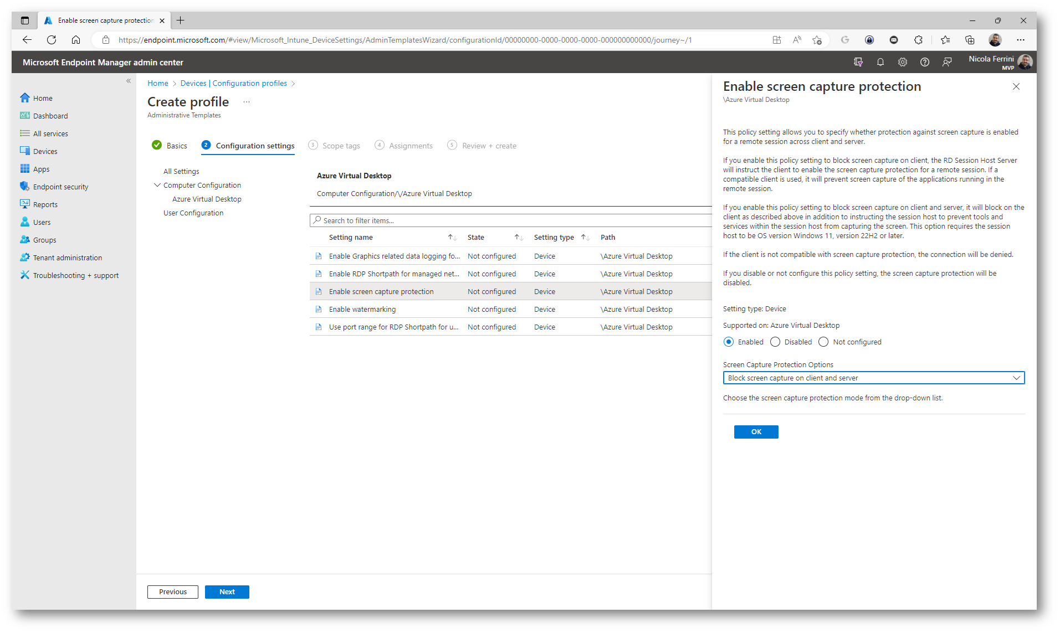Go to the Scope tags step
The height and width of the screenshot is (633, 1060).
tap(334, 145)
